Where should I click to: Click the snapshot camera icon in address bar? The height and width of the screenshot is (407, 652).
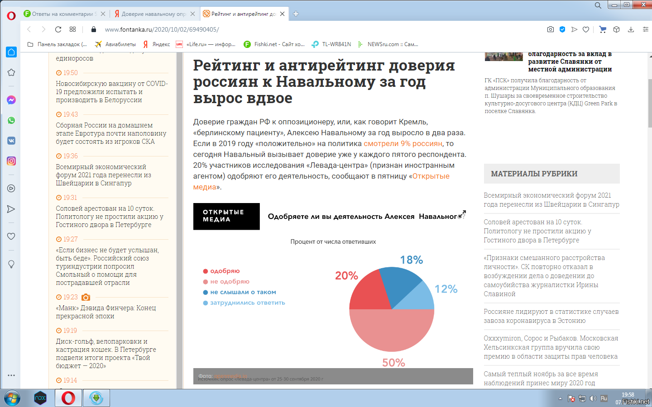pos(550,29)
